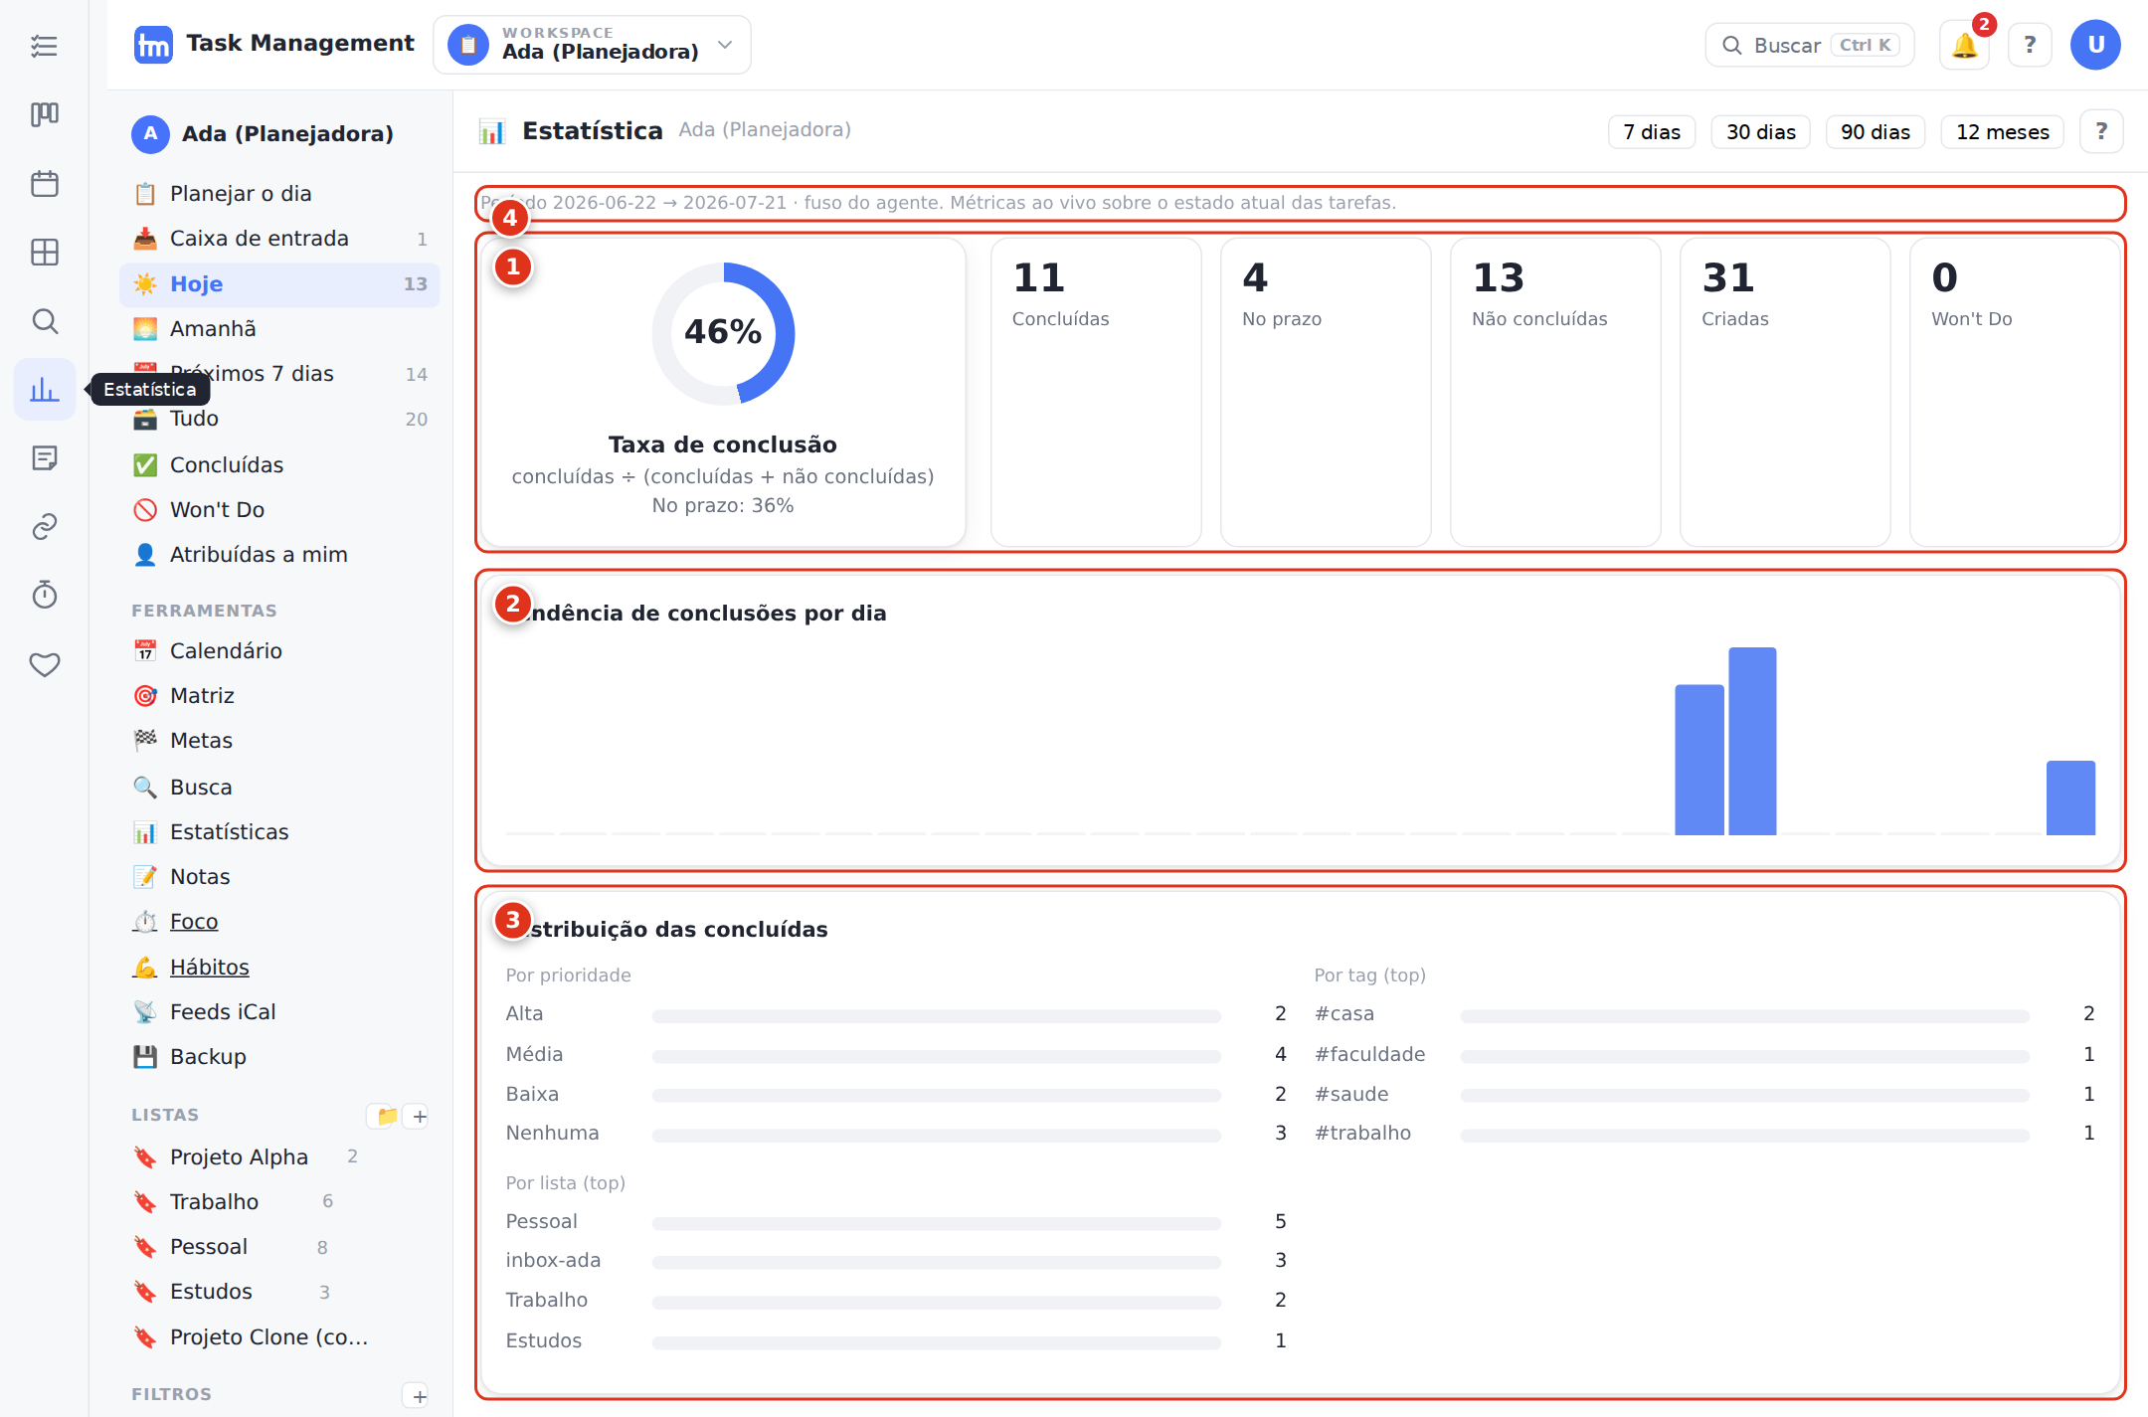Click the Buscar search field
This screenshot has height=1417, width=2148.
point(1810,45)
